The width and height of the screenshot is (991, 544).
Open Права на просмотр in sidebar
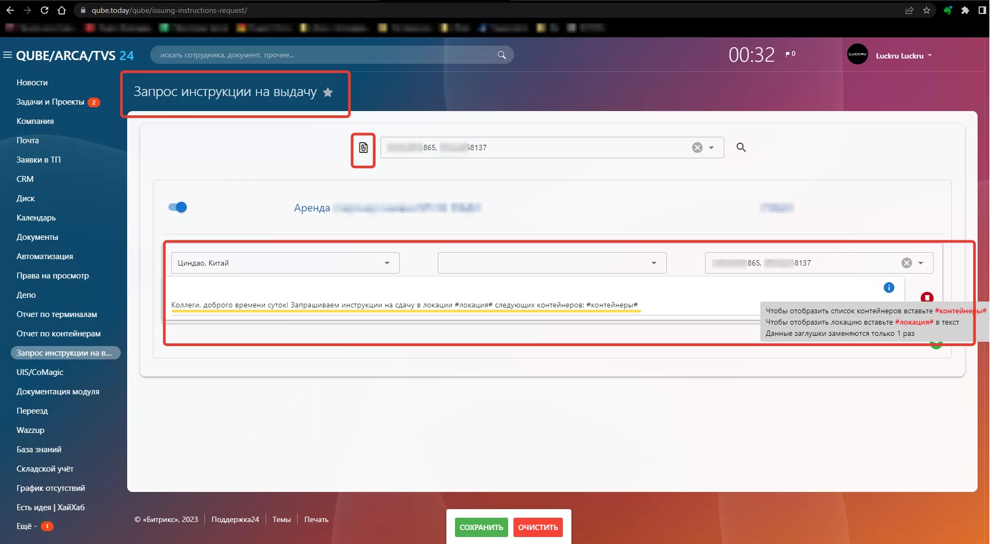(53, 276)
